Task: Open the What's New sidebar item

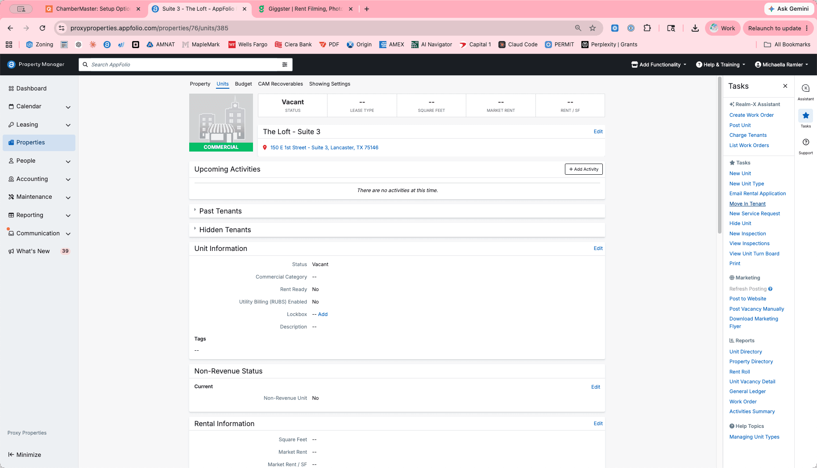Action: pyautogui.click(x=39, y=251)
